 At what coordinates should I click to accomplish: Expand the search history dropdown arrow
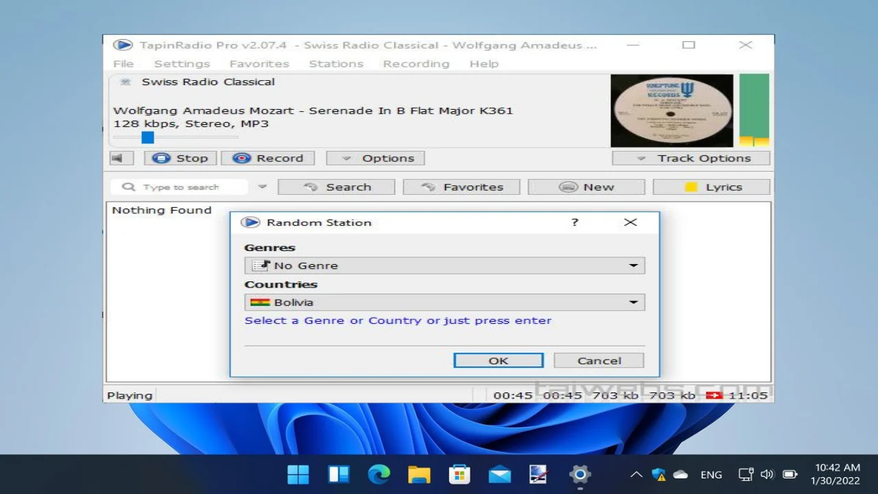tap(262, 187)
